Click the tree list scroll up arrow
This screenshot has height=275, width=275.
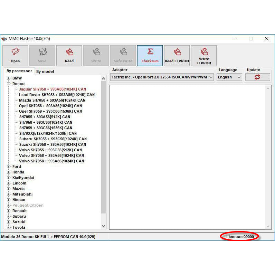point(104,78)
